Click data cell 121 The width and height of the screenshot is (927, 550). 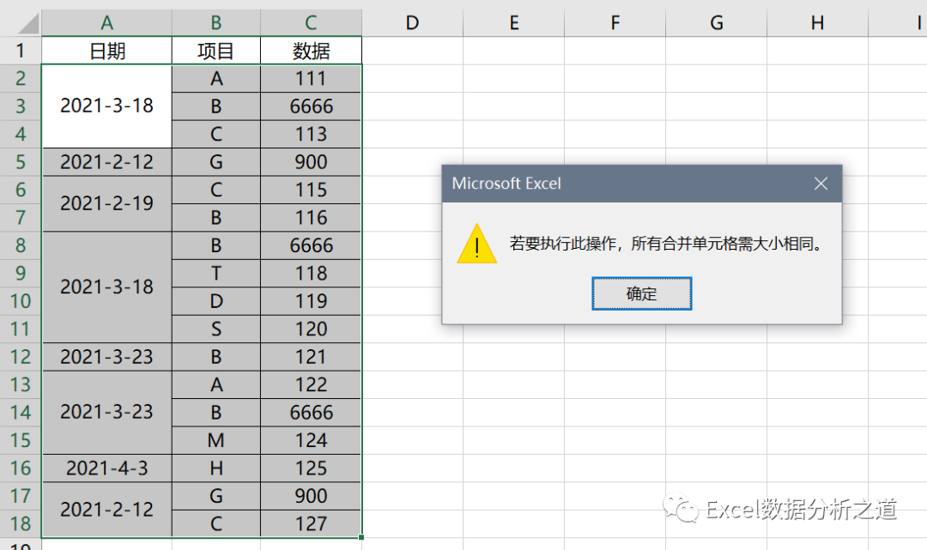click(x=311, y=357)
